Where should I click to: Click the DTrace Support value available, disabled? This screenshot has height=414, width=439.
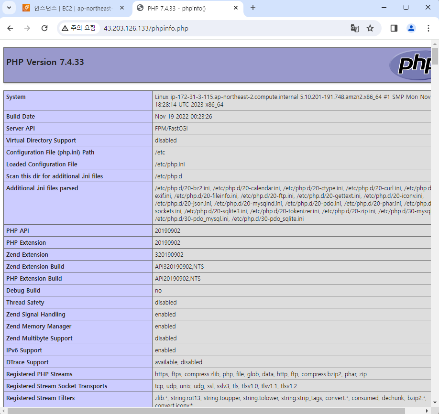[178, 362]
